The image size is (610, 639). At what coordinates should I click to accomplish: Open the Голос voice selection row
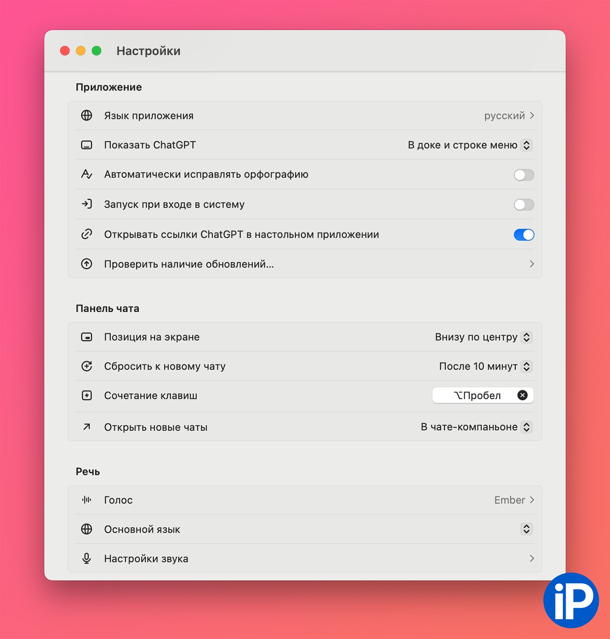[x=305, y=500]
